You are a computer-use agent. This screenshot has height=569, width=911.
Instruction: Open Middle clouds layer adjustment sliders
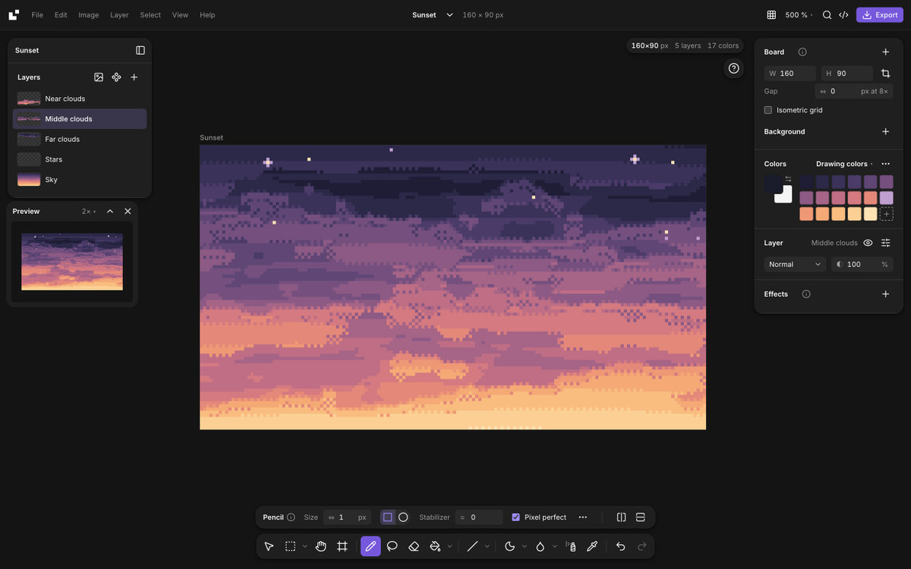pyautogui.click(x=885, y=243)
